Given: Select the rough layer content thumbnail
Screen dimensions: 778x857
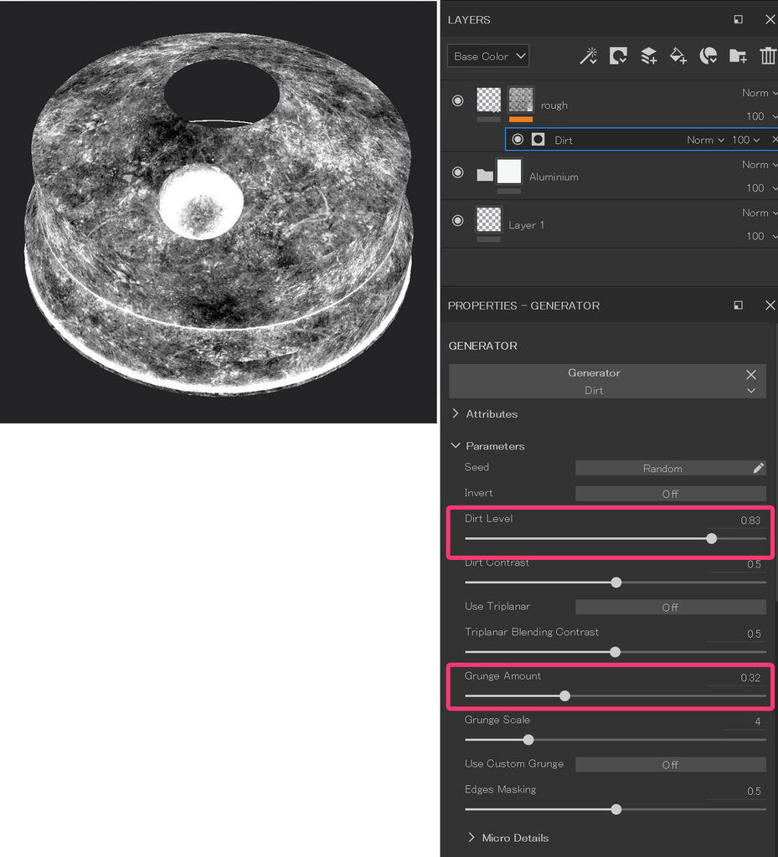Looking at the screenshot, I should pyautogui.click(x=488, y=100).
